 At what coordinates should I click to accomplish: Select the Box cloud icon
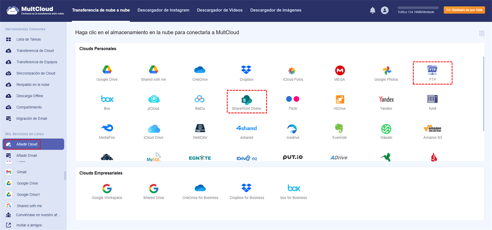coord(107,102)
